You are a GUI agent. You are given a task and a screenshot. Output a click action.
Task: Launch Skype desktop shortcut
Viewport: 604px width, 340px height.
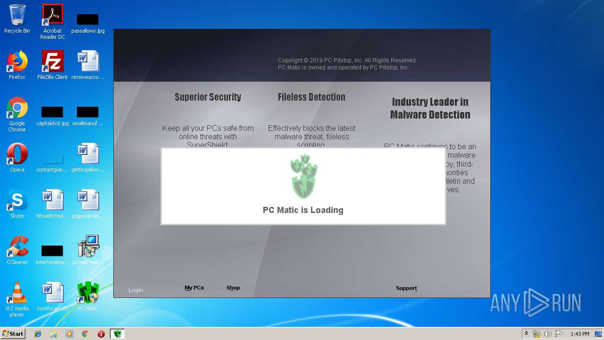(x=17, y=204)
